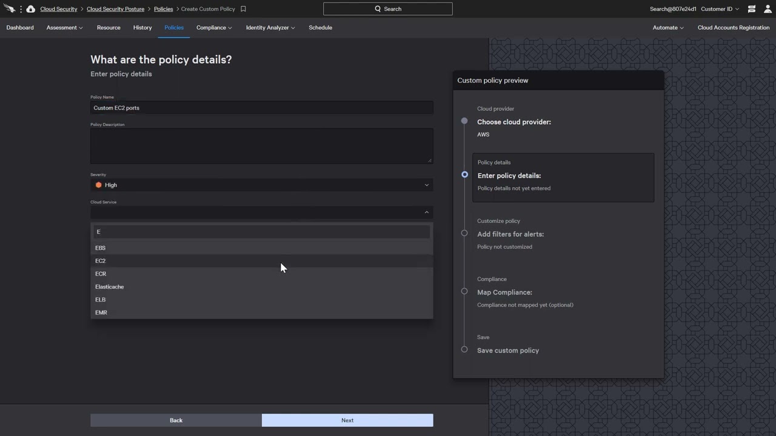Image resolution: width=776 pixels, height=436 pixels.
Task: Open the user profile icon
Action: (x=768, y=9)
